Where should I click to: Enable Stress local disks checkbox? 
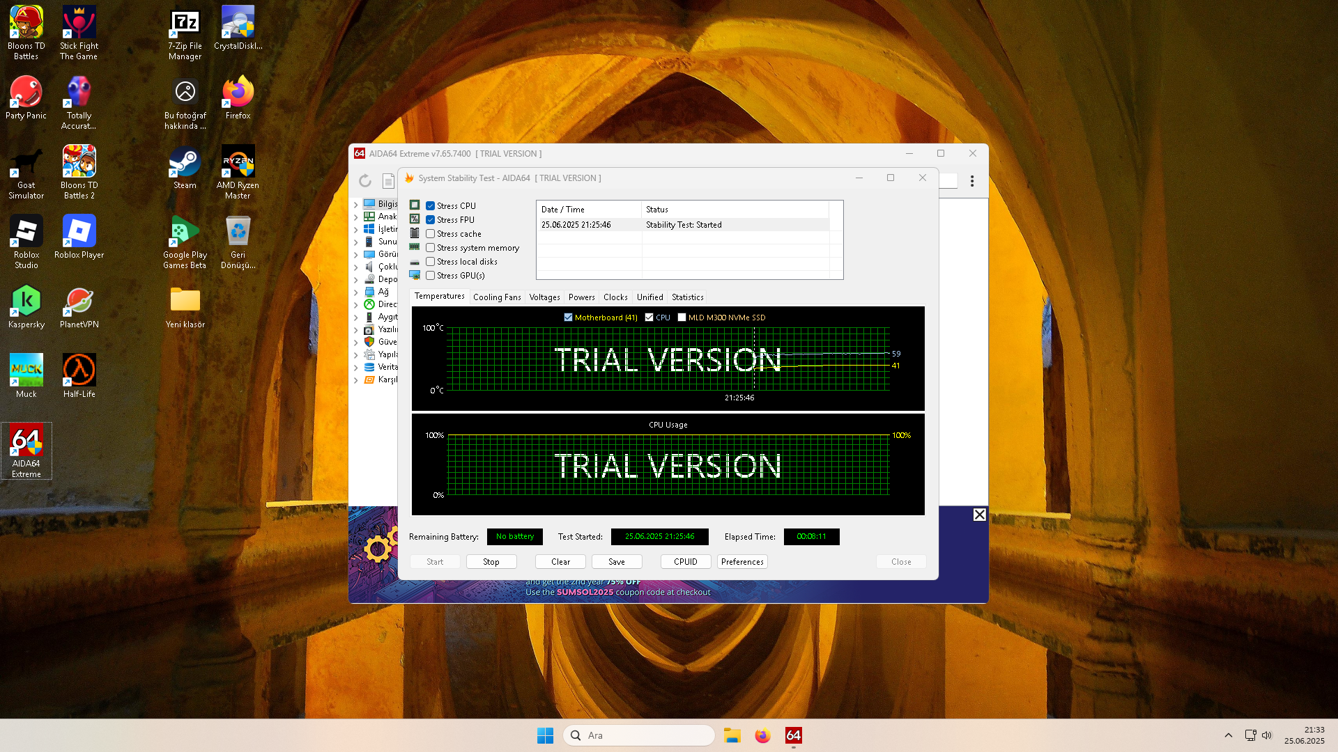tap(431, 262)
